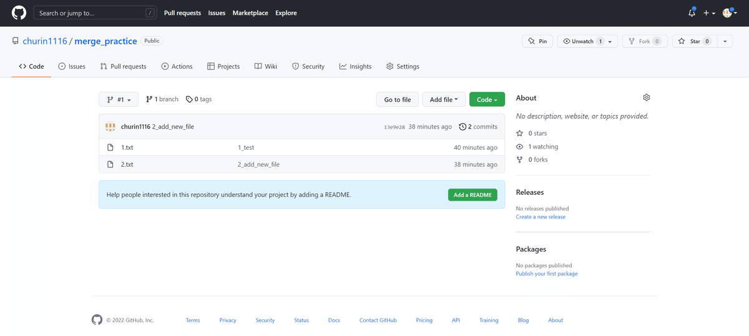Viewport: 749px width, 336px height.
Task: Open the latest commit message 2_add_new_file
Action: click(173, 127)
